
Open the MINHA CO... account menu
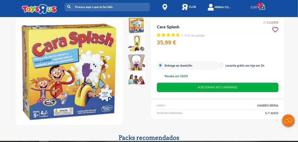point(223,7)
